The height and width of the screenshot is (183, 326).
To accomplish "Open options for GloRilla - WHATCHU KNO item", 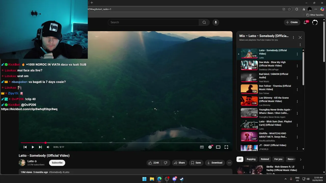I will 297,137.
